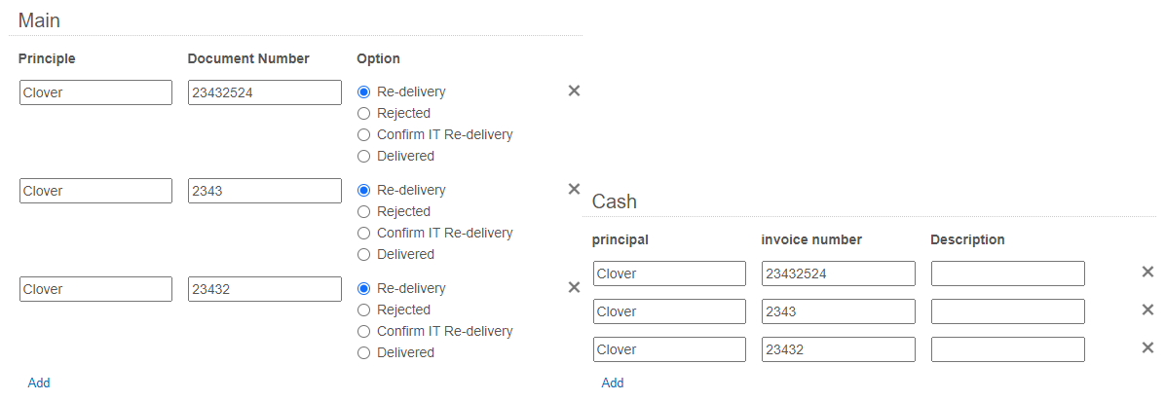Click the first empty Description field
This screenshot has width=1165, height=401.
pyautogui.click(x=1007, y=273)
